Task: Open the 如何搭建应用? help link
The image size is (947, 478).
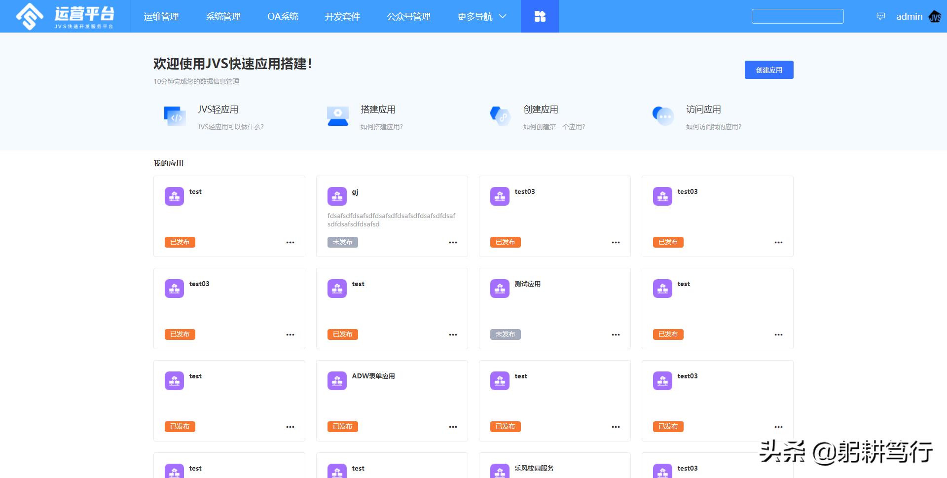Action: point(382,127)
